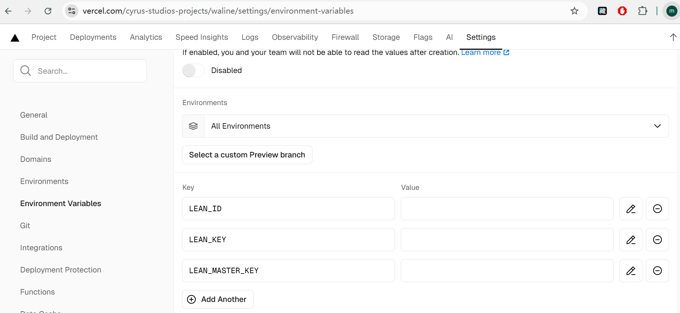Viewport: 680px width, 313px height.
Task: Click the Vercel triangle logo
Action: pyautogui.click(x=15, y=38)
